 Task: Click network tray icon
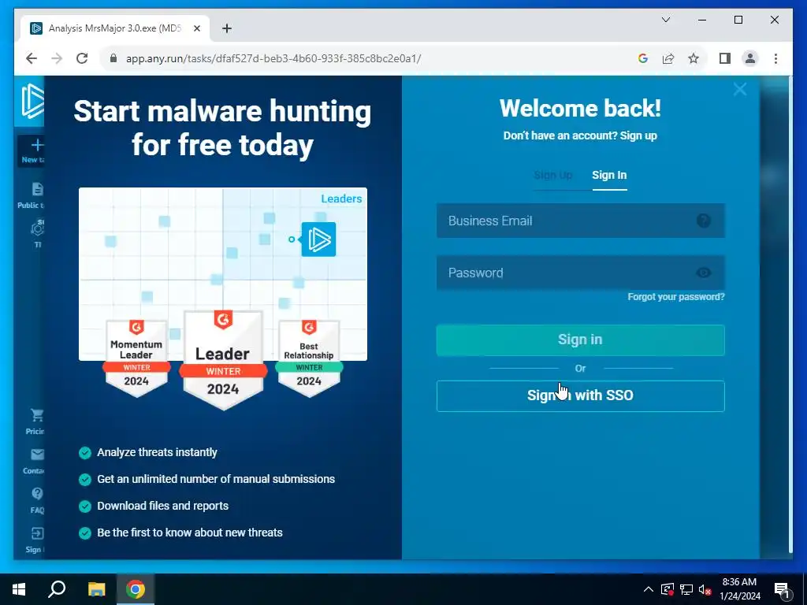coord(686,589)
